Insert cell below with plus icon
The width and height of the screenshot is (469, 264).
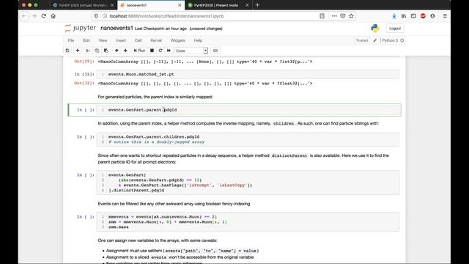tap(78, 51)
